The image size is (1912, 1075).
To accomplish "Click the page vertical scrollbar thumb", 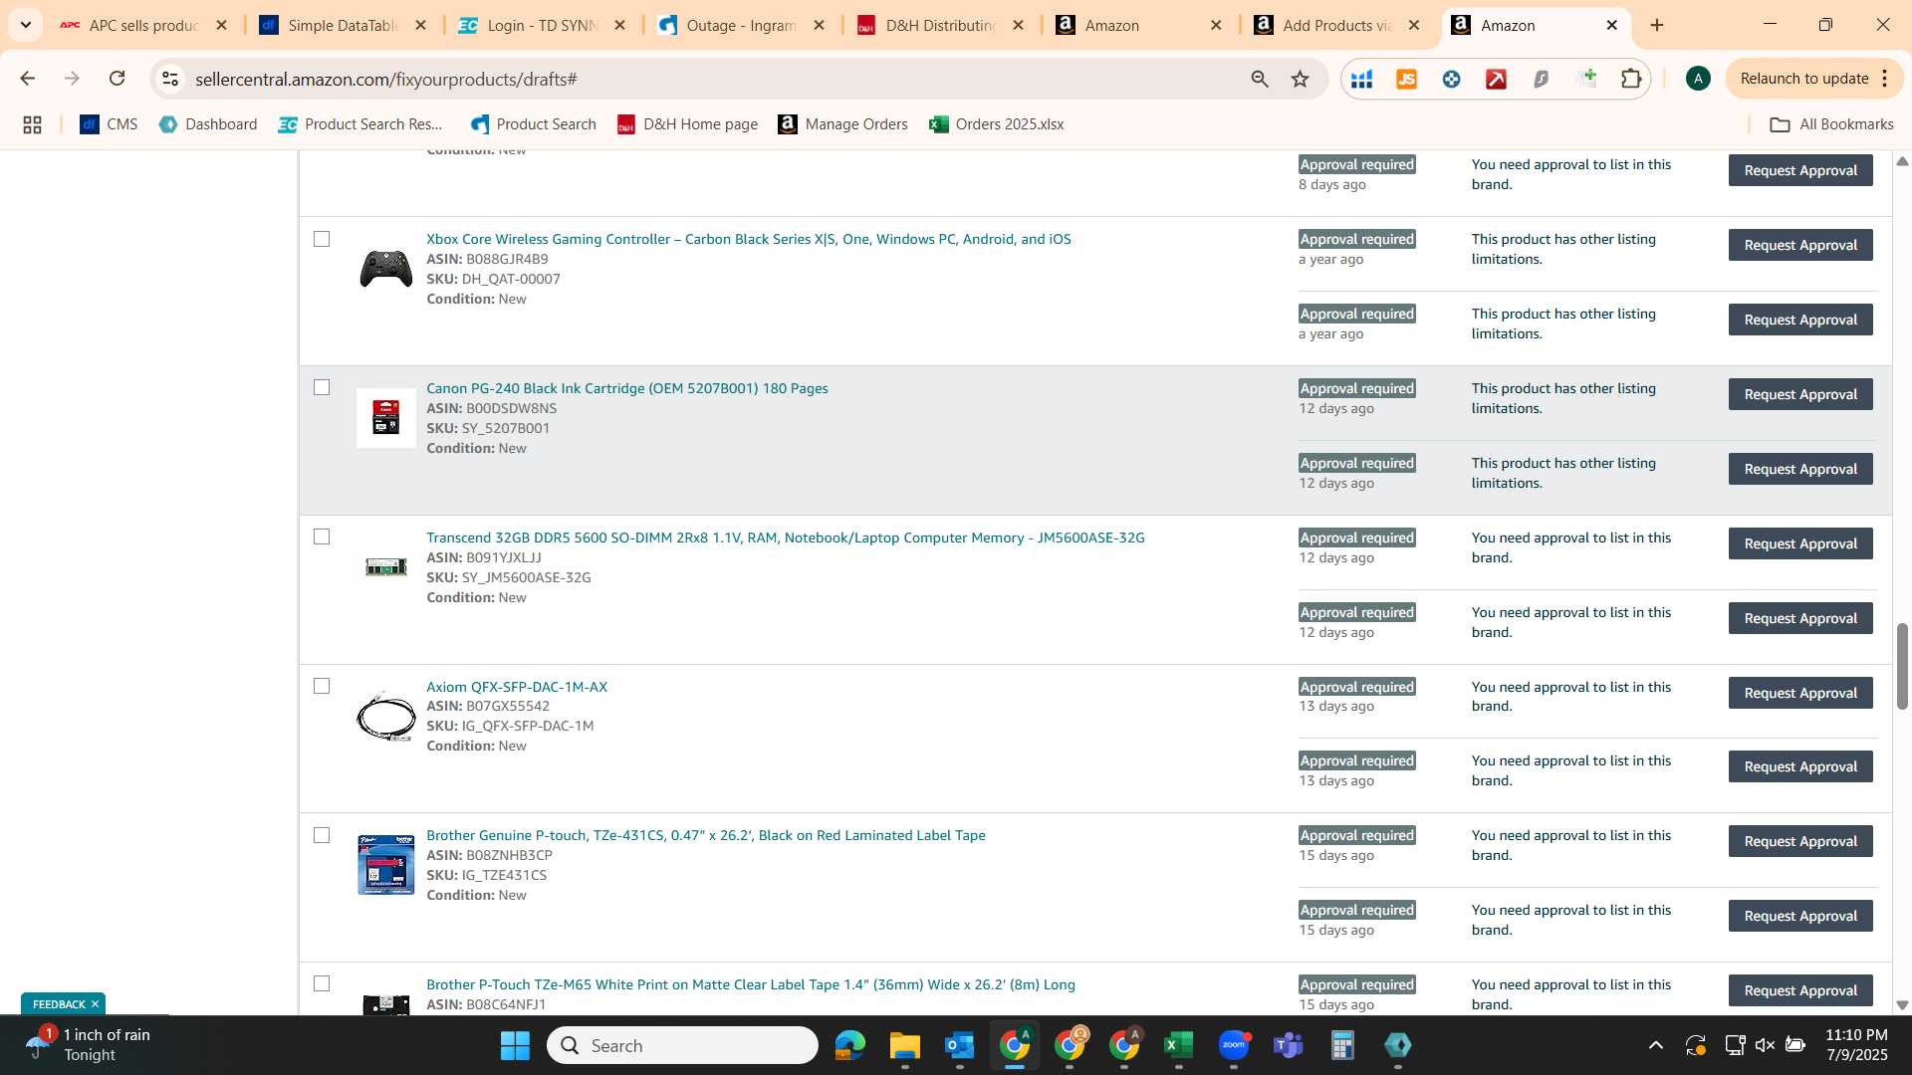I will 1902,666.
